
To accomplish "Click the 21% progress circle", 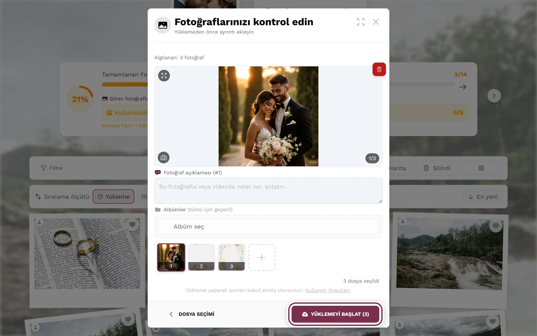I will pos(80,99).
